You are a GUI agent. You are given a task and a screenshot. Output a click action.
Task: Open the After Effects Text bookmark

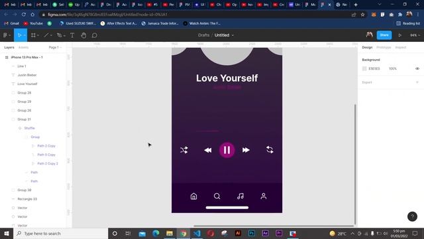119,24
